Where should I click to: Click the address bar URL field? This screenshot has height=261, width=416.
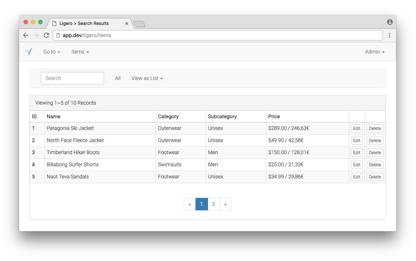click(218, 35)
